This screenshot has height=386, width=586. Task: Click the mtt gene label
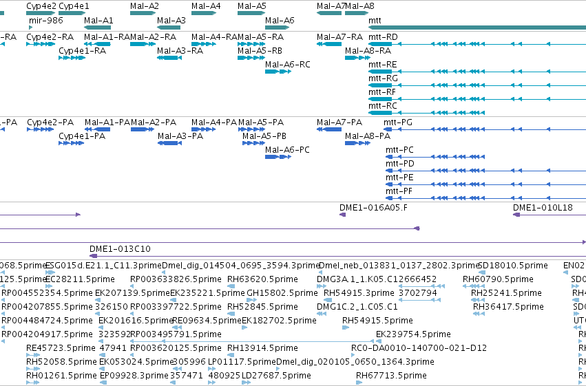click(375, 20)
